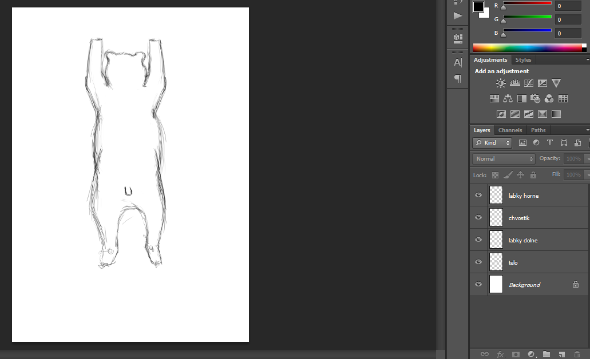Create a new group with folder icon
The image size is (590, 359).
tap(547, 354)
